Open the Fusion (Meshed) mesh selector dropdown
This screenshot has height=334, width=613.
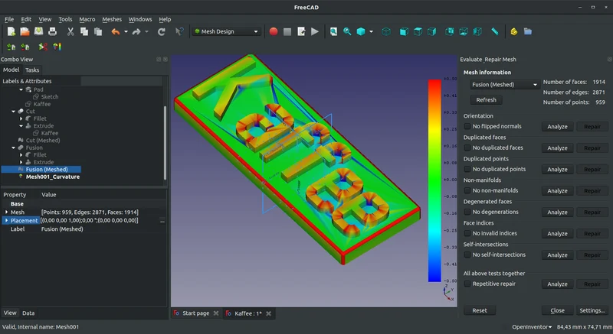(x=505, y=85)
